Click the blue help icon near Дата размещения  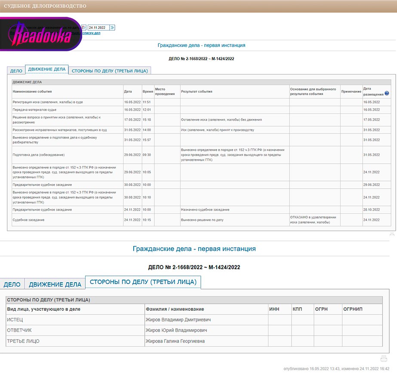click(x=387, y=93)
